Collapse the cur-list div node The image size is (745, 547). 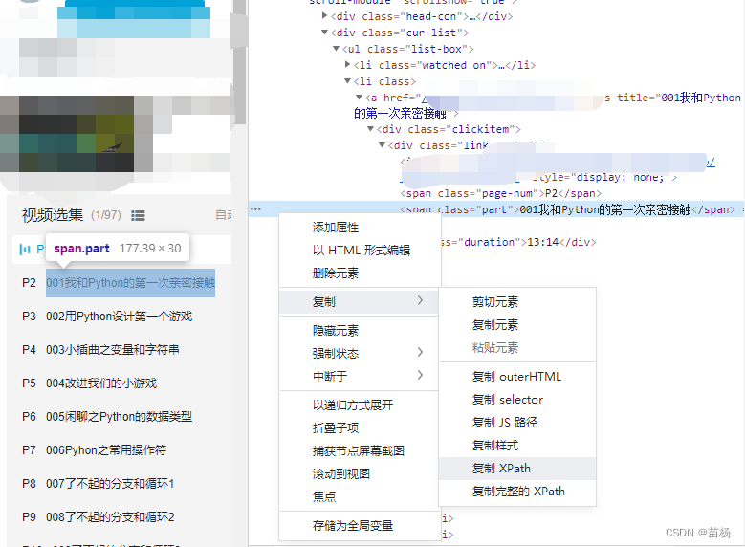pyautogui.click(x=324, y=33)
